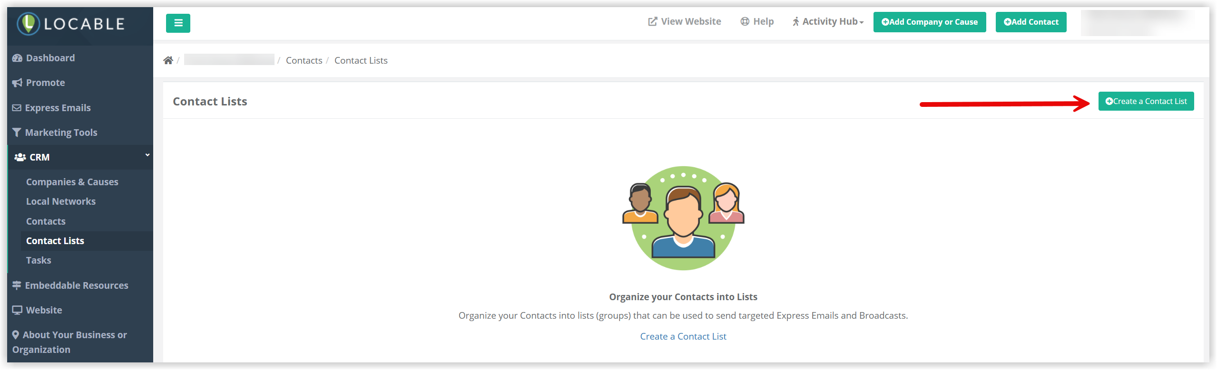Screen dimensions: 1217x370
Task: Click the View Website link
Action: pyautogui.click(x=685, y=22)
